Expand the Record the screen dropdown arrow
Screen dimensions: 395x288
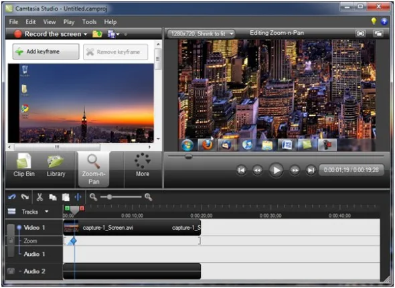[86, 34]
